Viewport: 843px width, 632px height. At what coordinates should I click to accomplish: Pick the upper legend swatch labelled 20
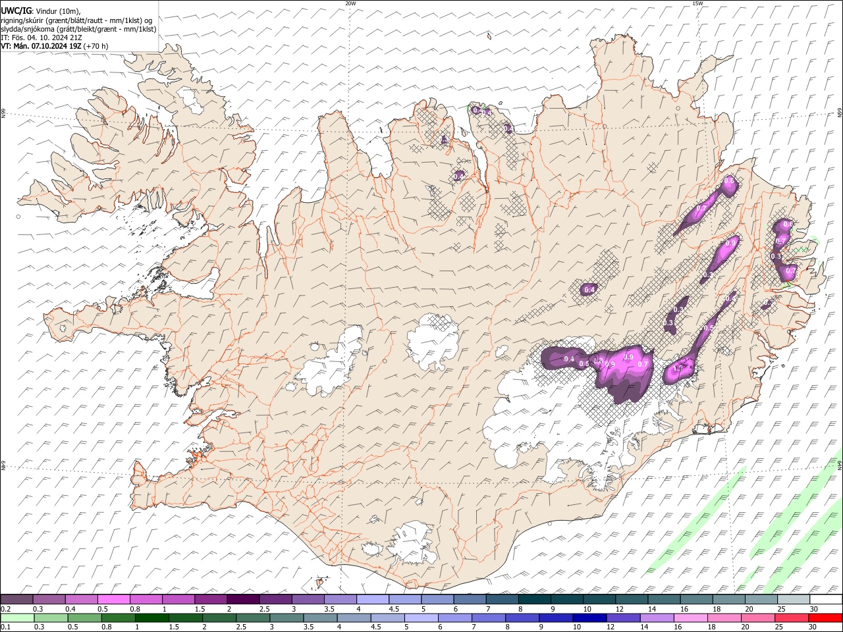761,599
